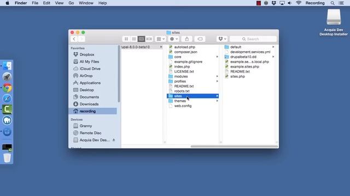Screen dimensions: 350x196
Task: Click the Share toolbar button
Action: point(187,39)
